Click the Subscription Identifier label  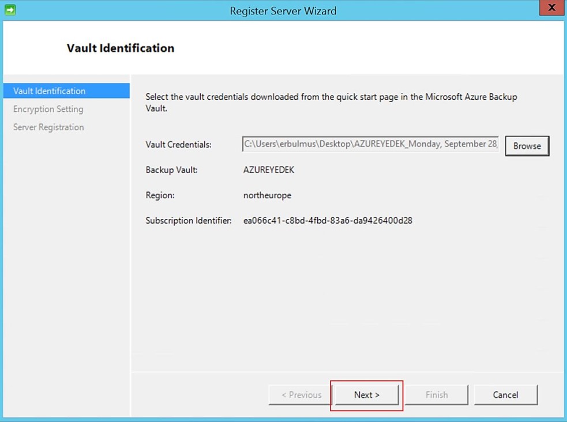189,220
